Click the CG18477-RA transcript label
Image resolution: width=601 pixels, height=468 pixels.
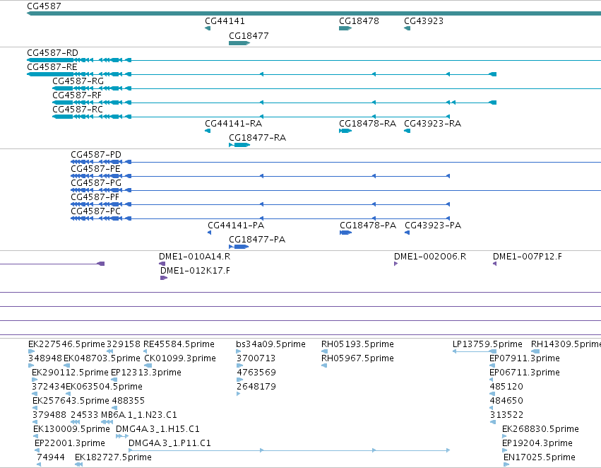[x=257, y=138]
